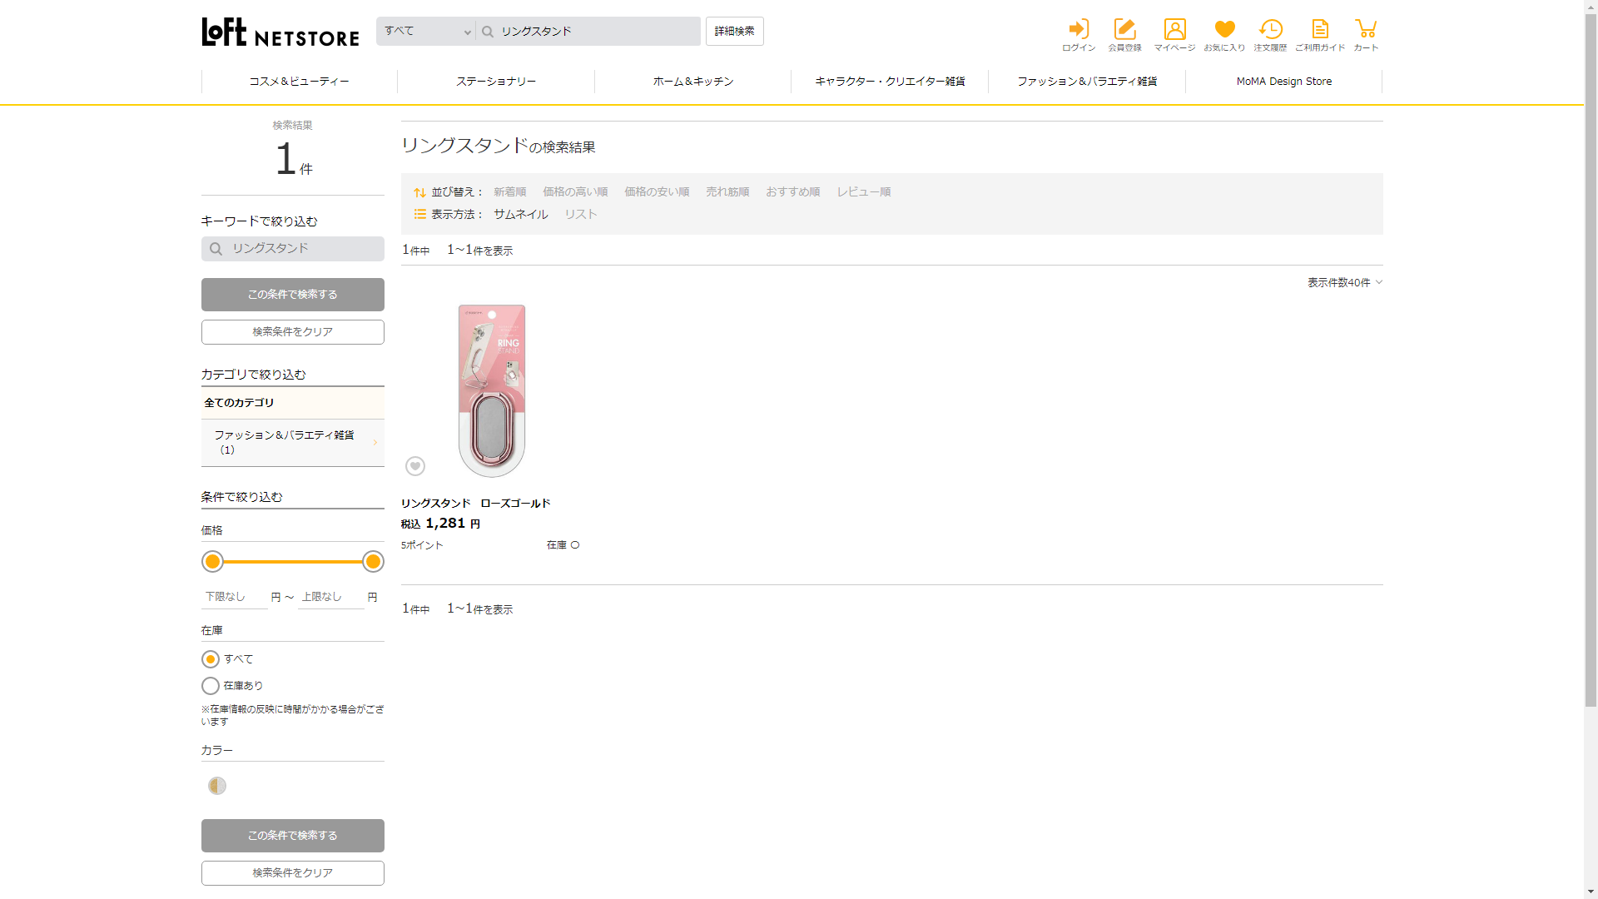
Task: Open the usage guide (ご利用ガイド) icon
Action: 1320,35
